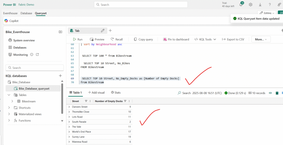The image size is (283, 145).
Task: Add a new KQL database plus icon
Action: pos(61,76)
